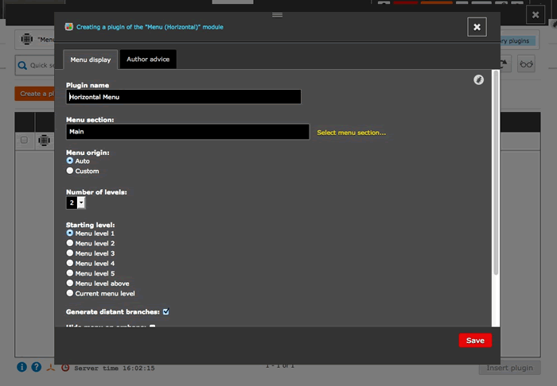Viewport: 557px width, 386px height.
Task: Switch to the Author advice tab
Action: pyautogui.click(x=148, y=60)
